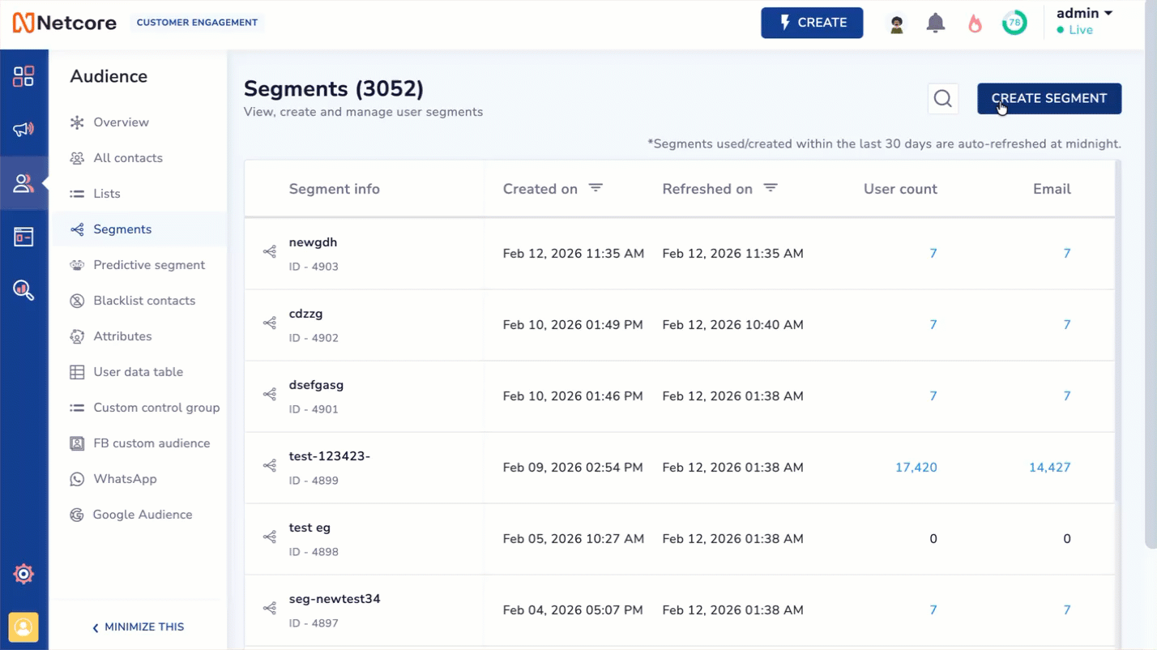This screenshot has height=650, width=1157.
Task: Filter the Refreshed on column
Action: point(771,187)
